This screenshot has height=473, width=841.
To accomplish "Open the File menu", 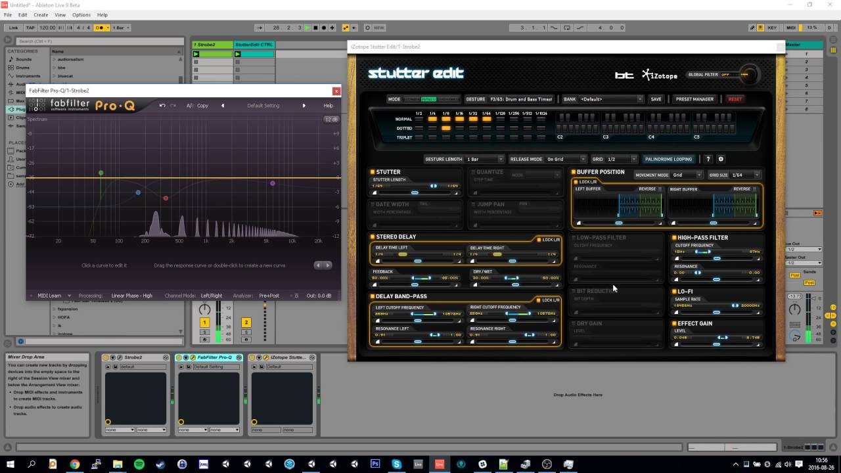I will tap(8, 14).
